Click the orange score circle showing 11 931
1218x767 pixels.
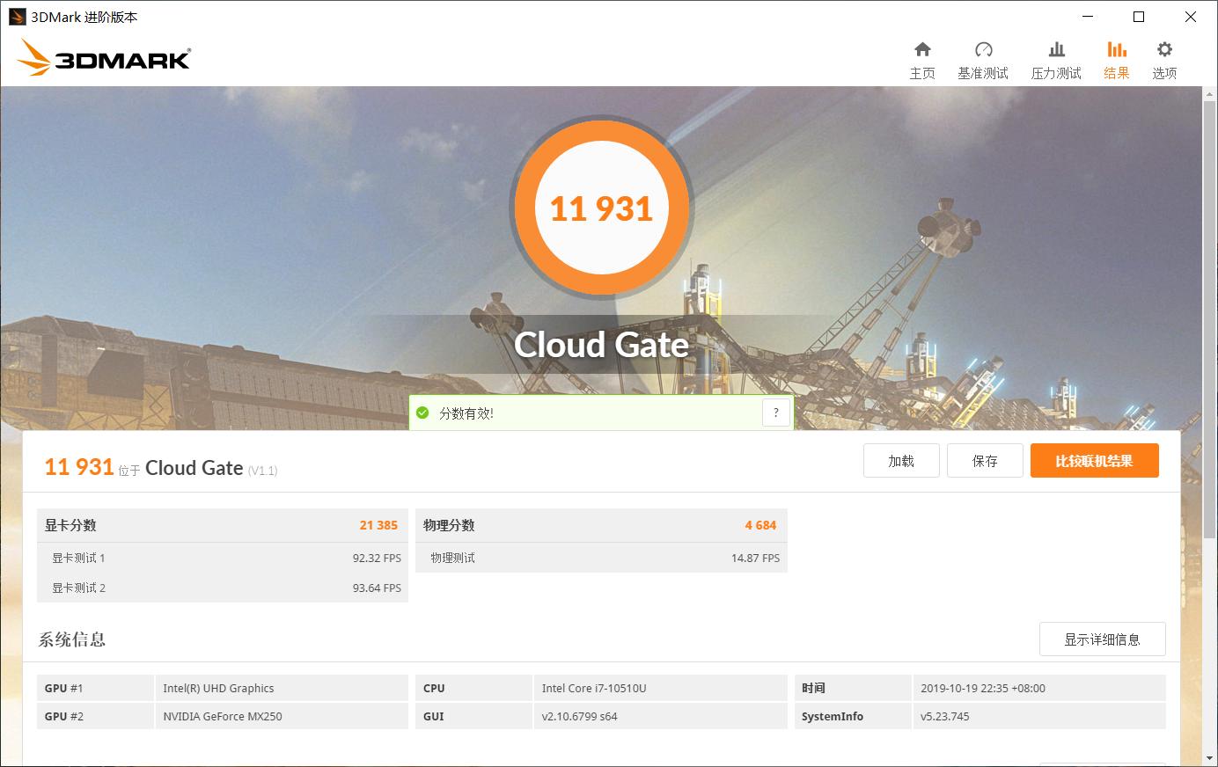point(602,207)
